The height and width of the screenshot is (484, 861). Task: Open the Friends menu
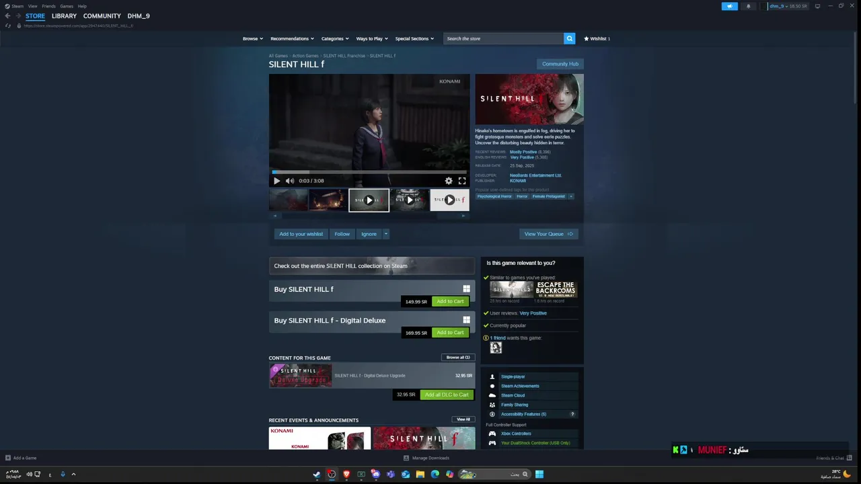48,6
